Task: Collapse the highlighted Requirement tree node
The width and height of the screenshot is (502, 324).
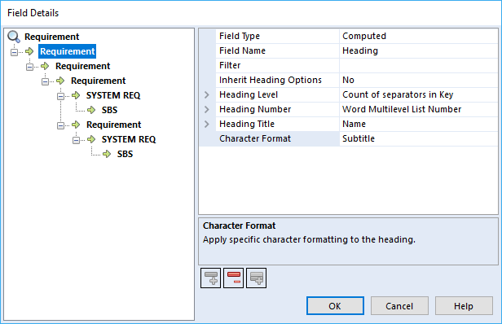Action: 14,52
